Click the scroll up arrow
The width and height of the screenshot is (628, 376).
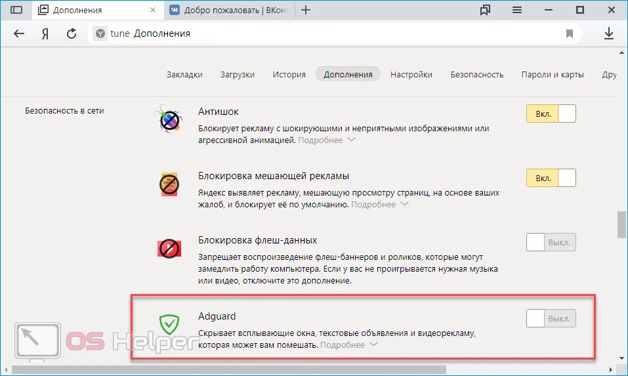[621, 52]
